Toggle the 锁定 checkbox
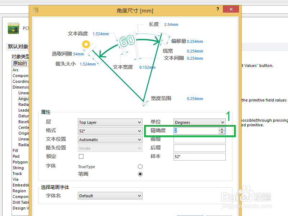Image resolution: width=288 pixels, height=216 pixels. [81, 157]
